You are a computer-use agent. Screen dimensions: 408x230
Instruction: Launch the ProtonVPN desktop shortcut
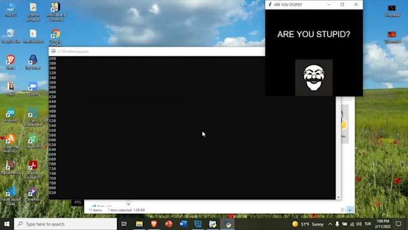click(33, 142)
